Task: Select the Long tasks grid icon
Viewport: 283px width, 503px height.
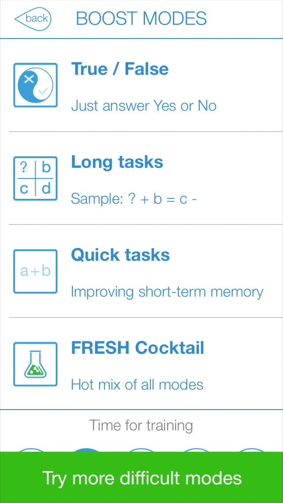Action: coord(35,178)
